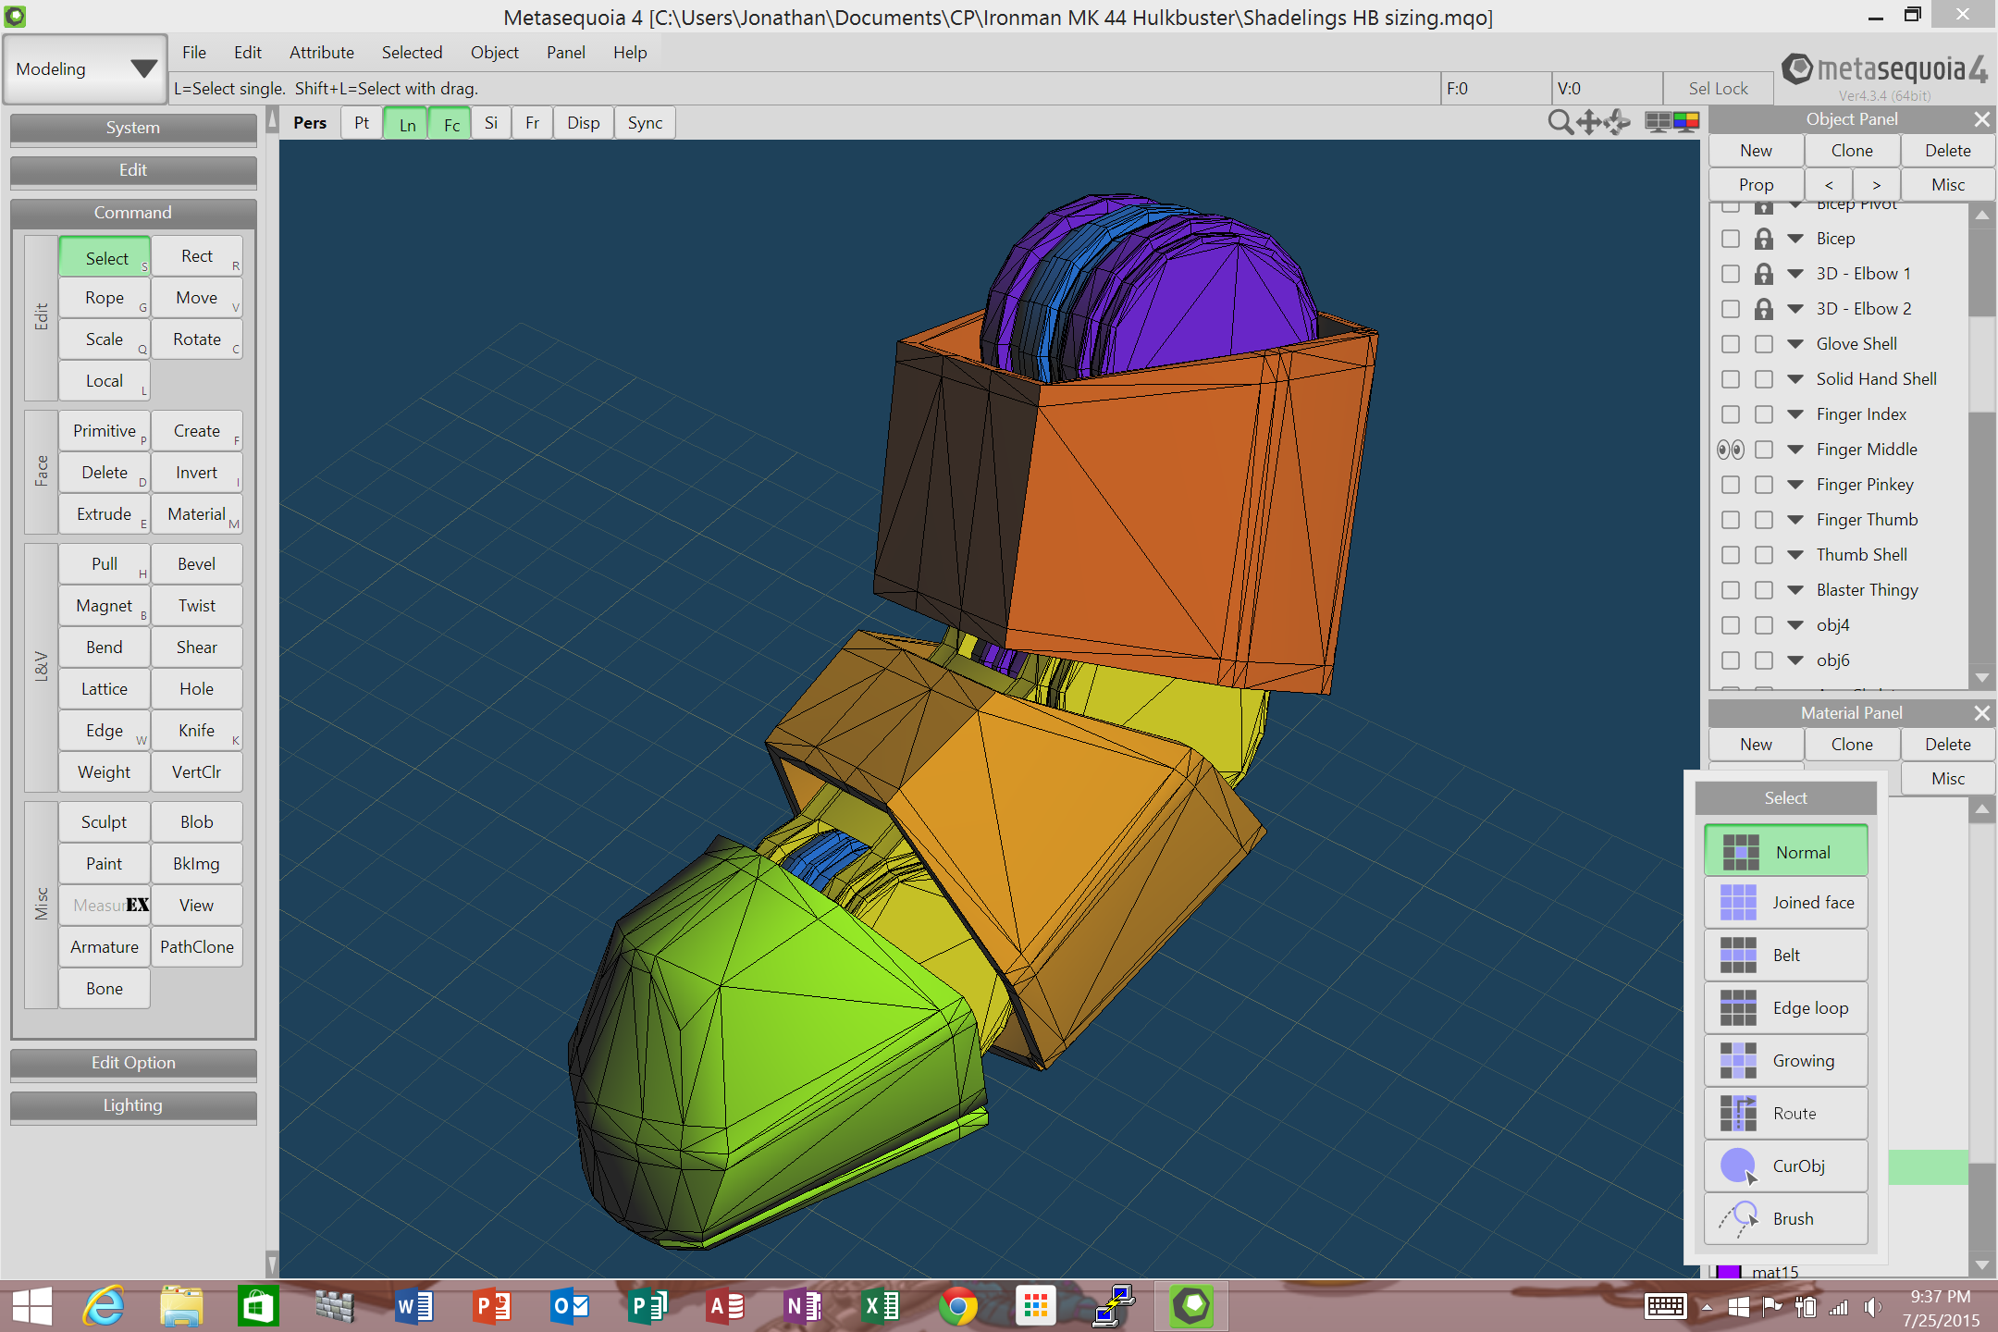Choose the Belt selection mode

pyautogui.click(x=1785, y=956)
